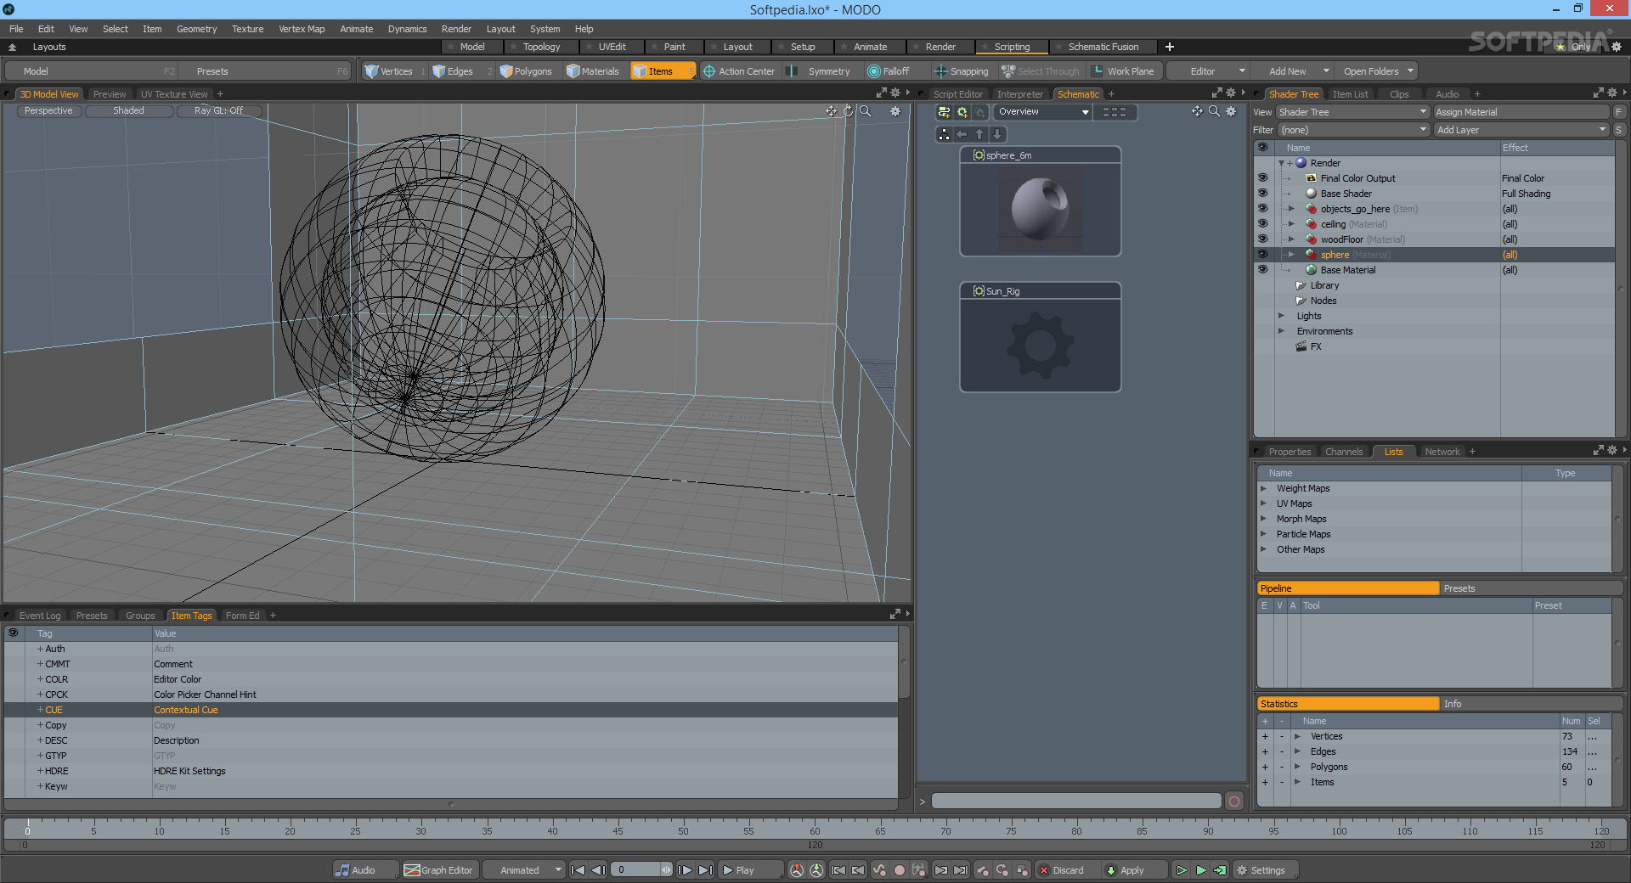Switch to the Script Editor tab
Viewport: 1631px width, 883px height.
[x=957, y=94]
